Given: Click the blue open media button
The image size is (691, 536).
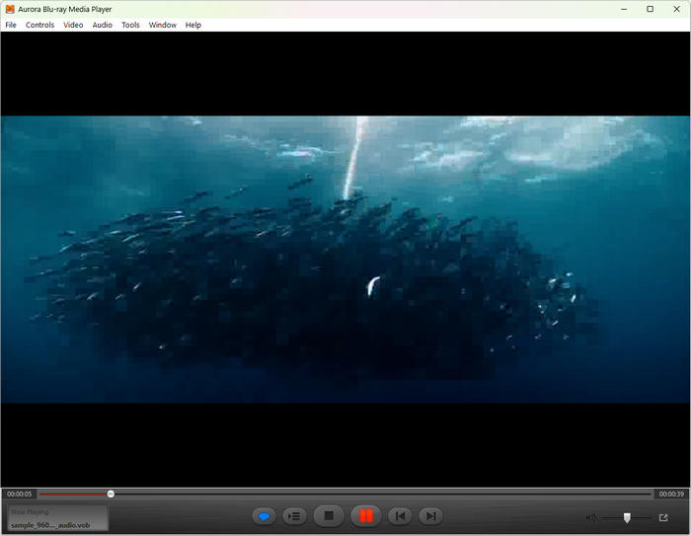Looking at the screenshot, I should click(264, 516).
